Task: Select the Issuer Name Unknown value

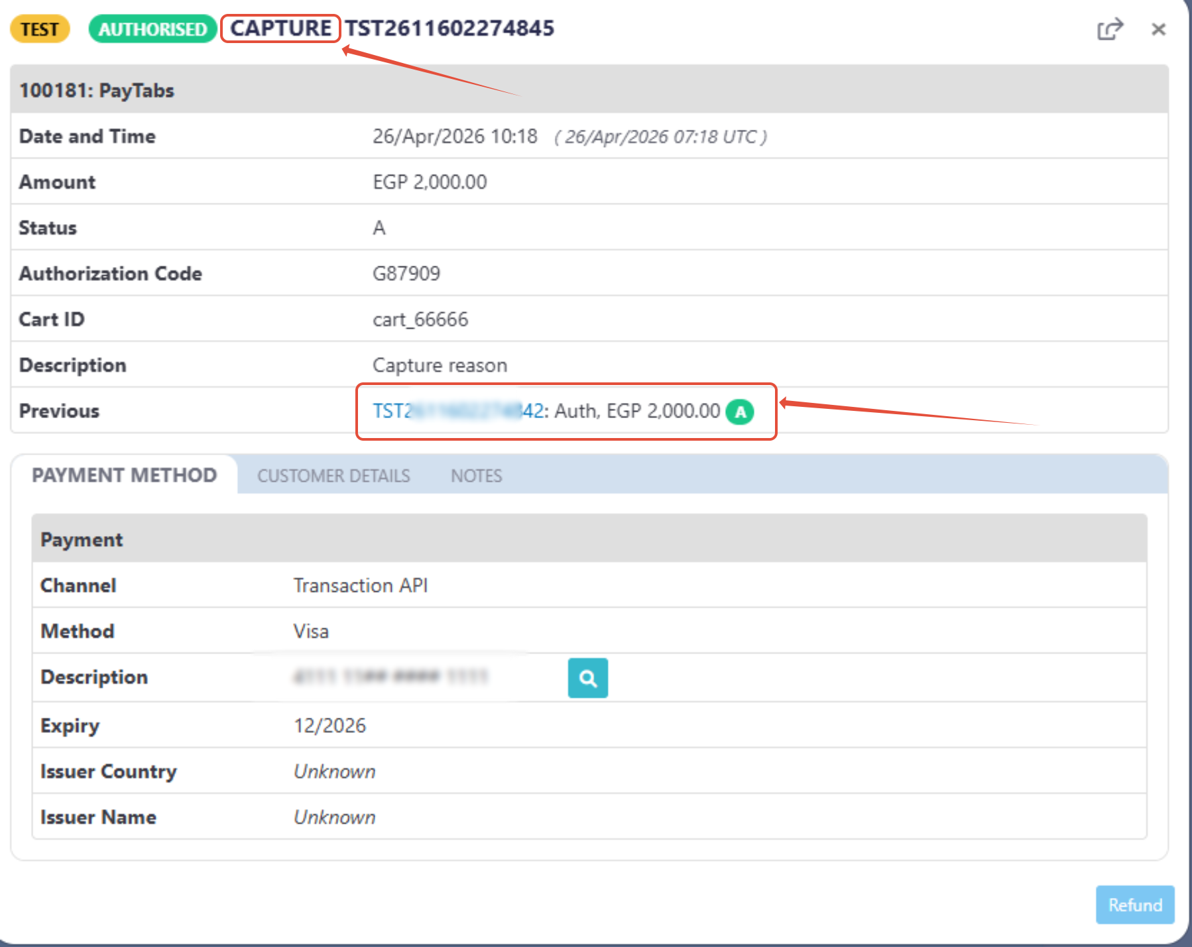Action: (x=334, y=817)
